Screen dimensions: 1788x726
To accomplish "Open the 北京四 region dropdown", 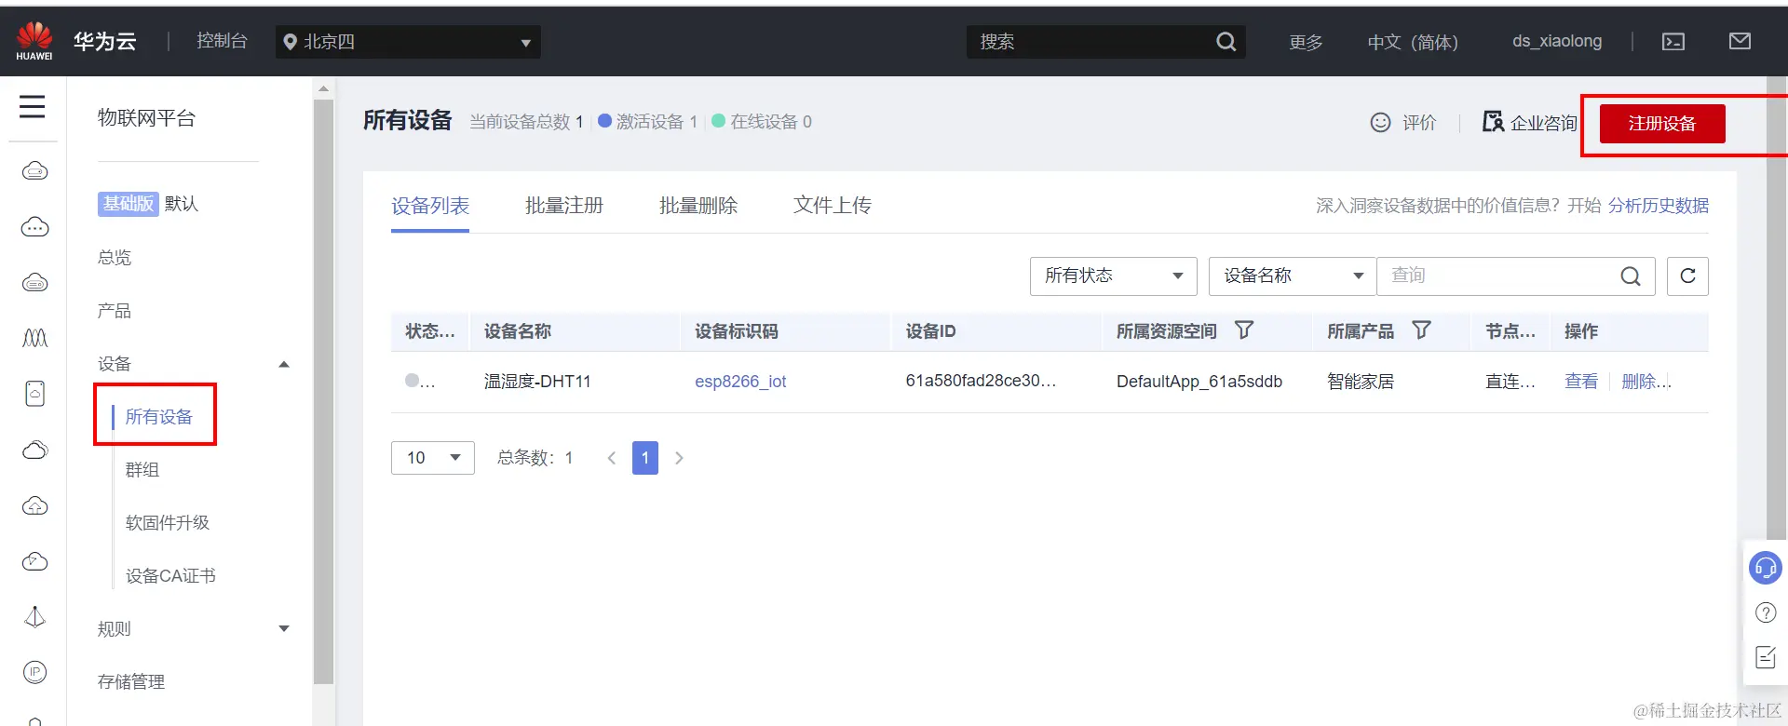I will coord(408,42).
